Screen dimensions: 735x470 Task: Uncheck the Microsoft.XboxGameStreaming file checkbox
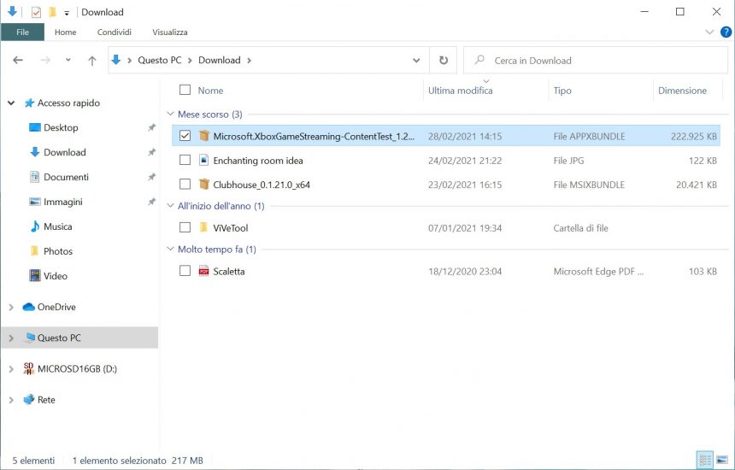click(185, 136)
